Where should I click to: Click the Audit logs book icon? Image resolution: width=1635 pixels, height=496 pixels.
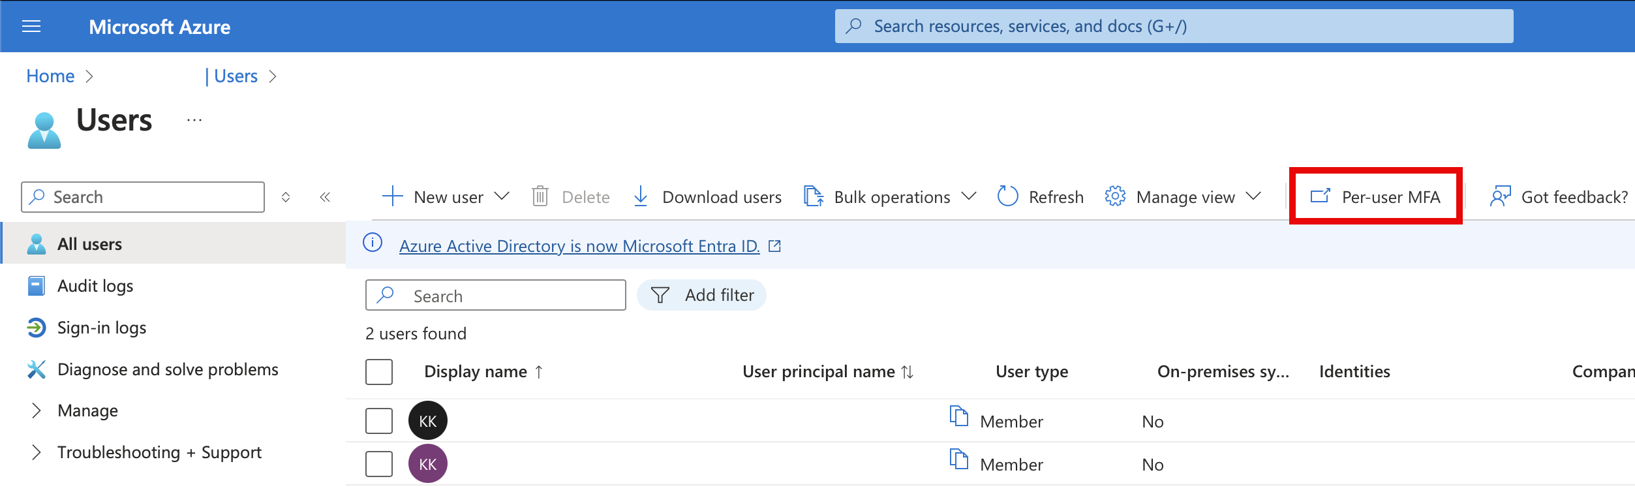37,286
